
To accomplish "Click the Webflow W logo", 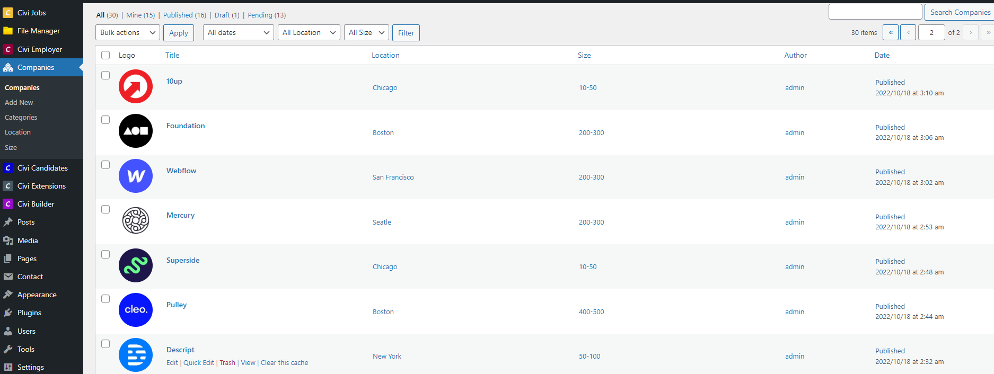I will [136, 176].
